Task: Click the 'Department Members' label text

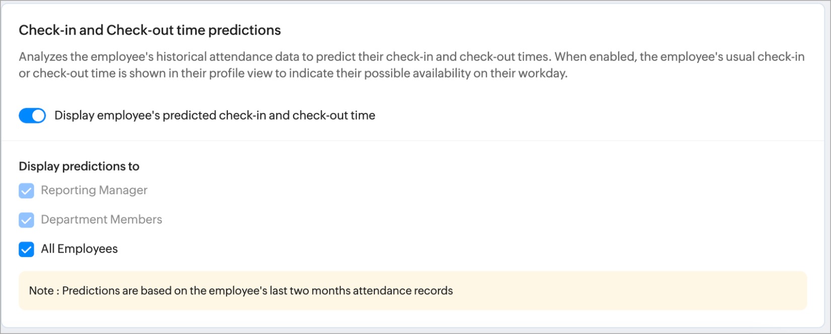Action: coord(101,219)
